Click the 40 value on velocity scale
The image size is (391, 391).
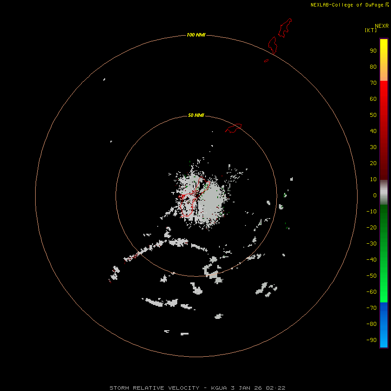pyautogui.click(x=373, y=131)
